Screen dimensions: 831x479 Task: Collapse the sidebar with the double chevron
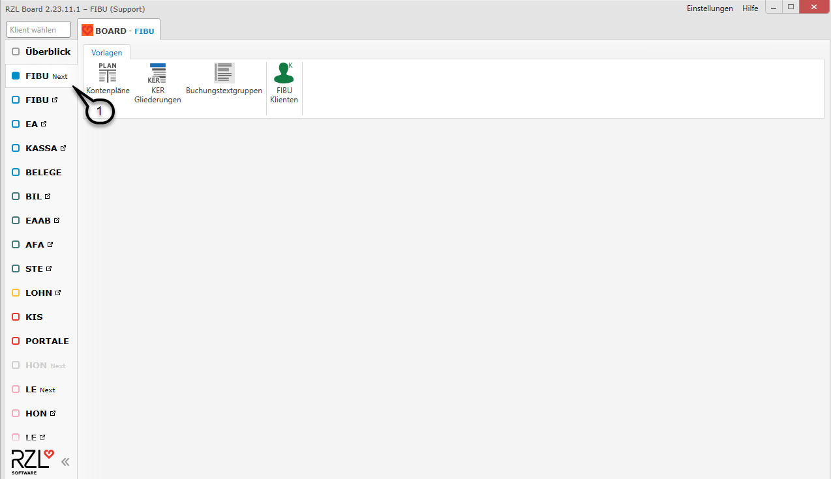(65, 462)
